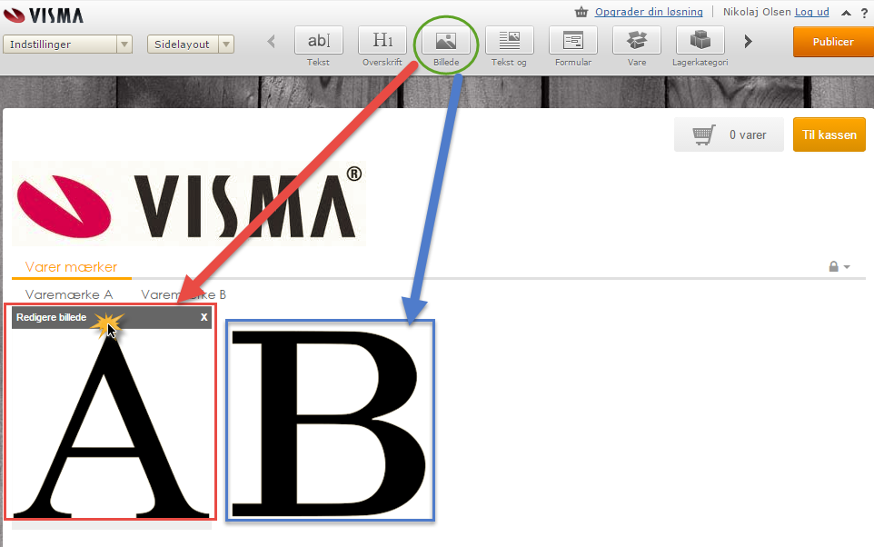The height and width of the screenshot is (547, 874).
Task: Click the Publicer button
Action: [833, 42]
